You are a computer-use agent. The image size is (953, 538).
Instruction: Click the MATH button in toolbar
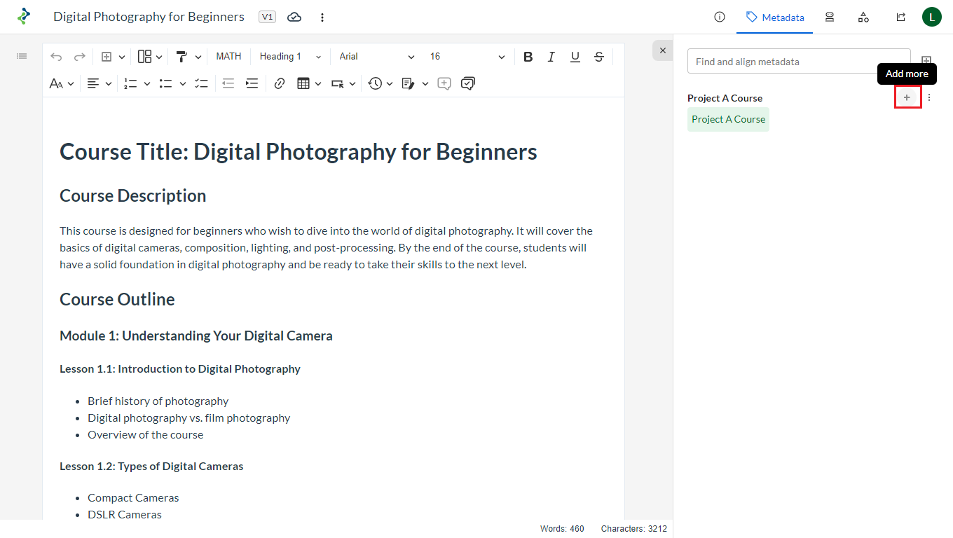tap(228, 57)
